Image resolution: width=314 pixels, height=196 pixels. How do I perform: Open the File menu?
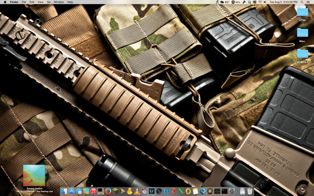24,2
